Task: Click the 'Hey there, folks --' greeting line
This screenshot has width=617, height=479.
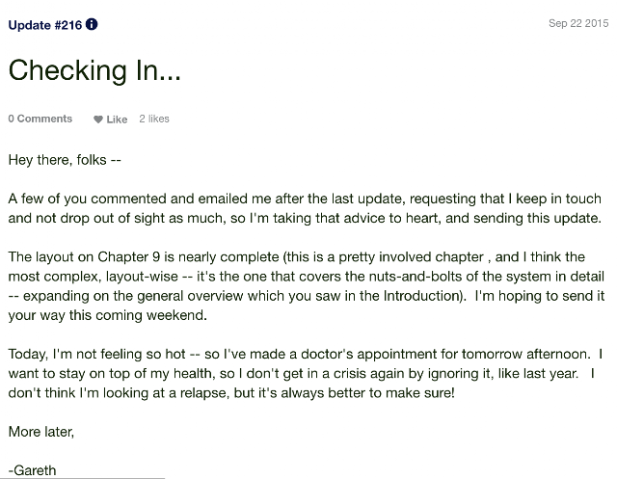Action: [x=65, y=160]
